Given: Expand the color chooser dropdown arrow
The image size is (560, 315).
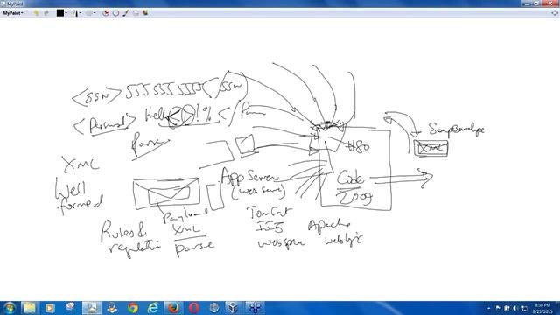Looking at the screenshot, I should [66, 13].
